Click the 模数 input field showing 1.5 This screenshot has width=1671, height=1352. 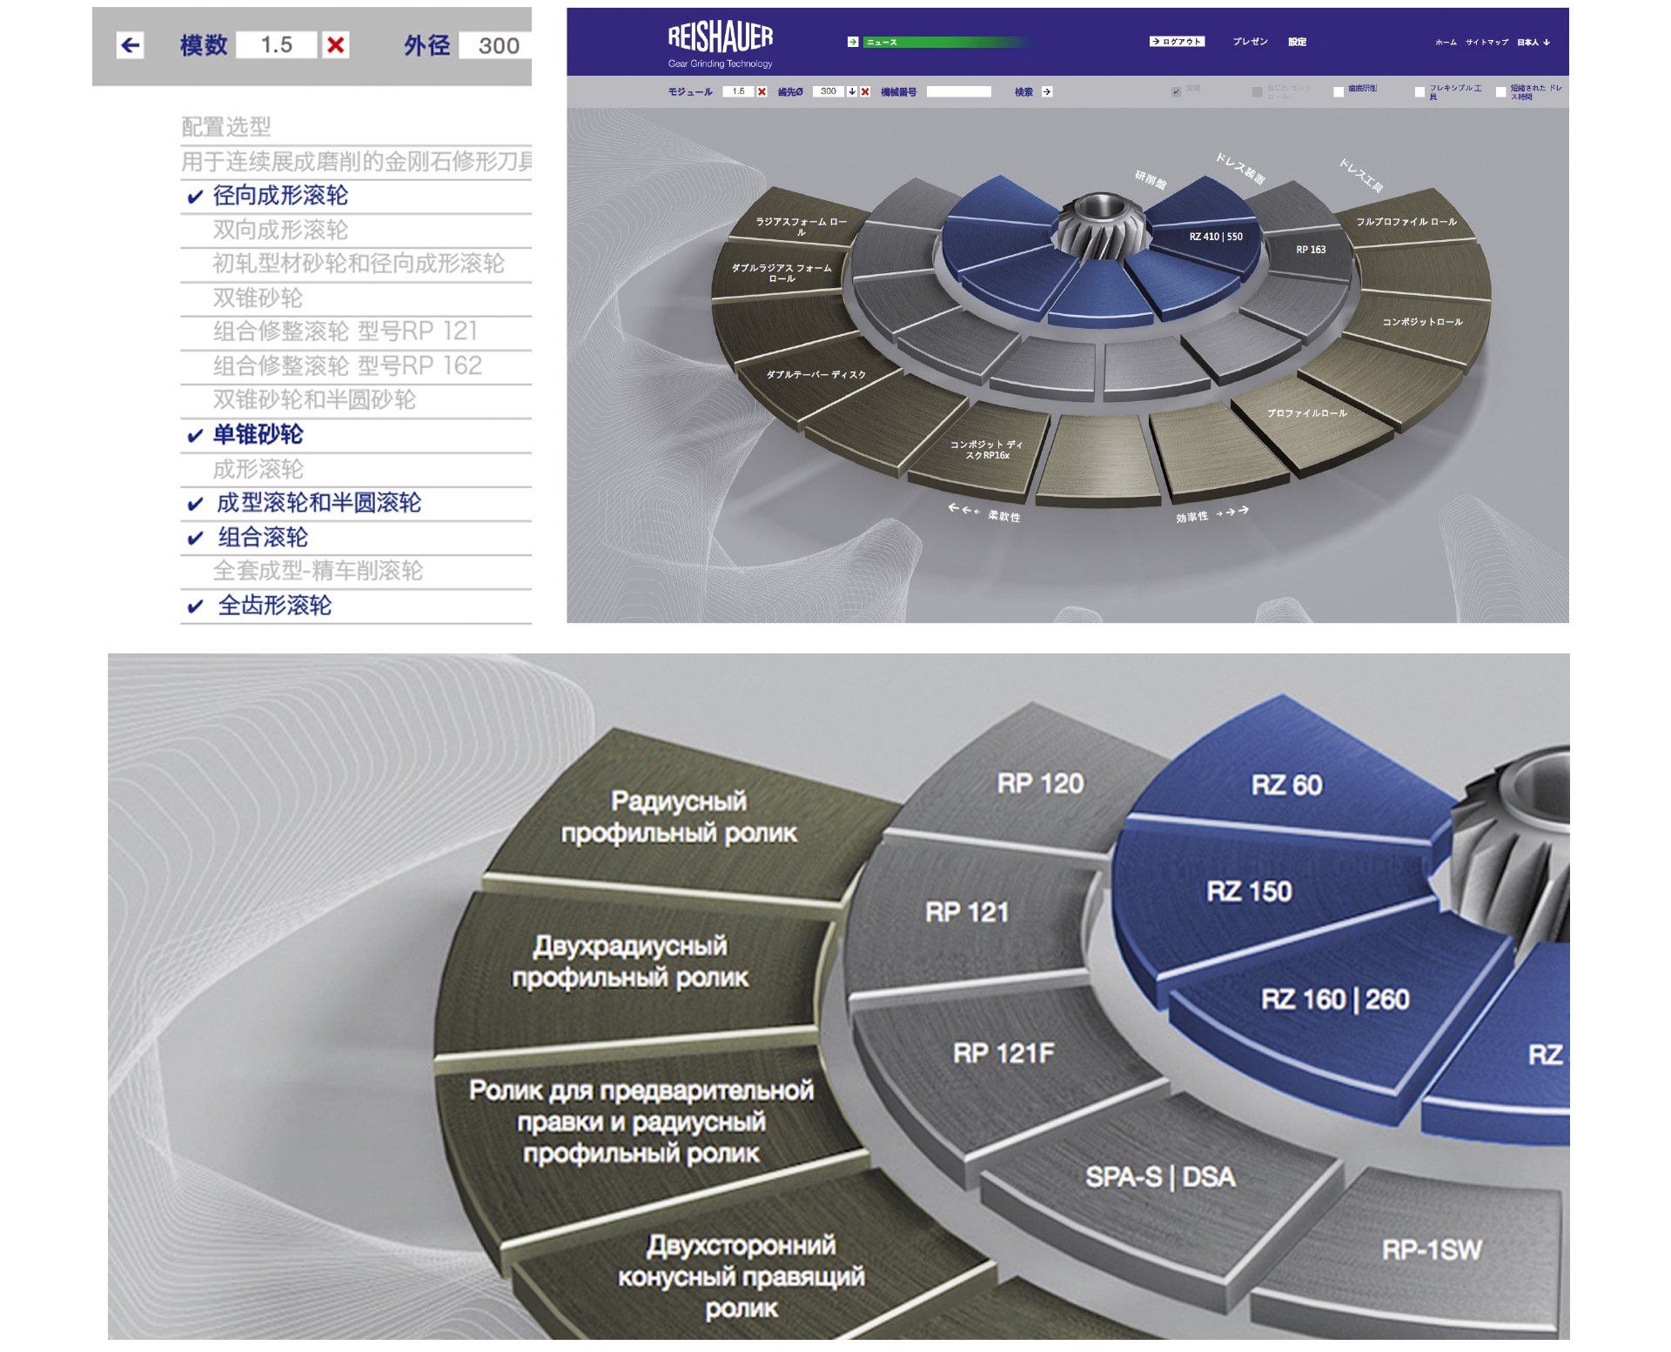(x=277, y=45)
